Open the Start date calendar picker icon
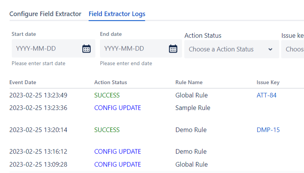The height and width of the screenshot is (173, 304). tap(86, 49)
